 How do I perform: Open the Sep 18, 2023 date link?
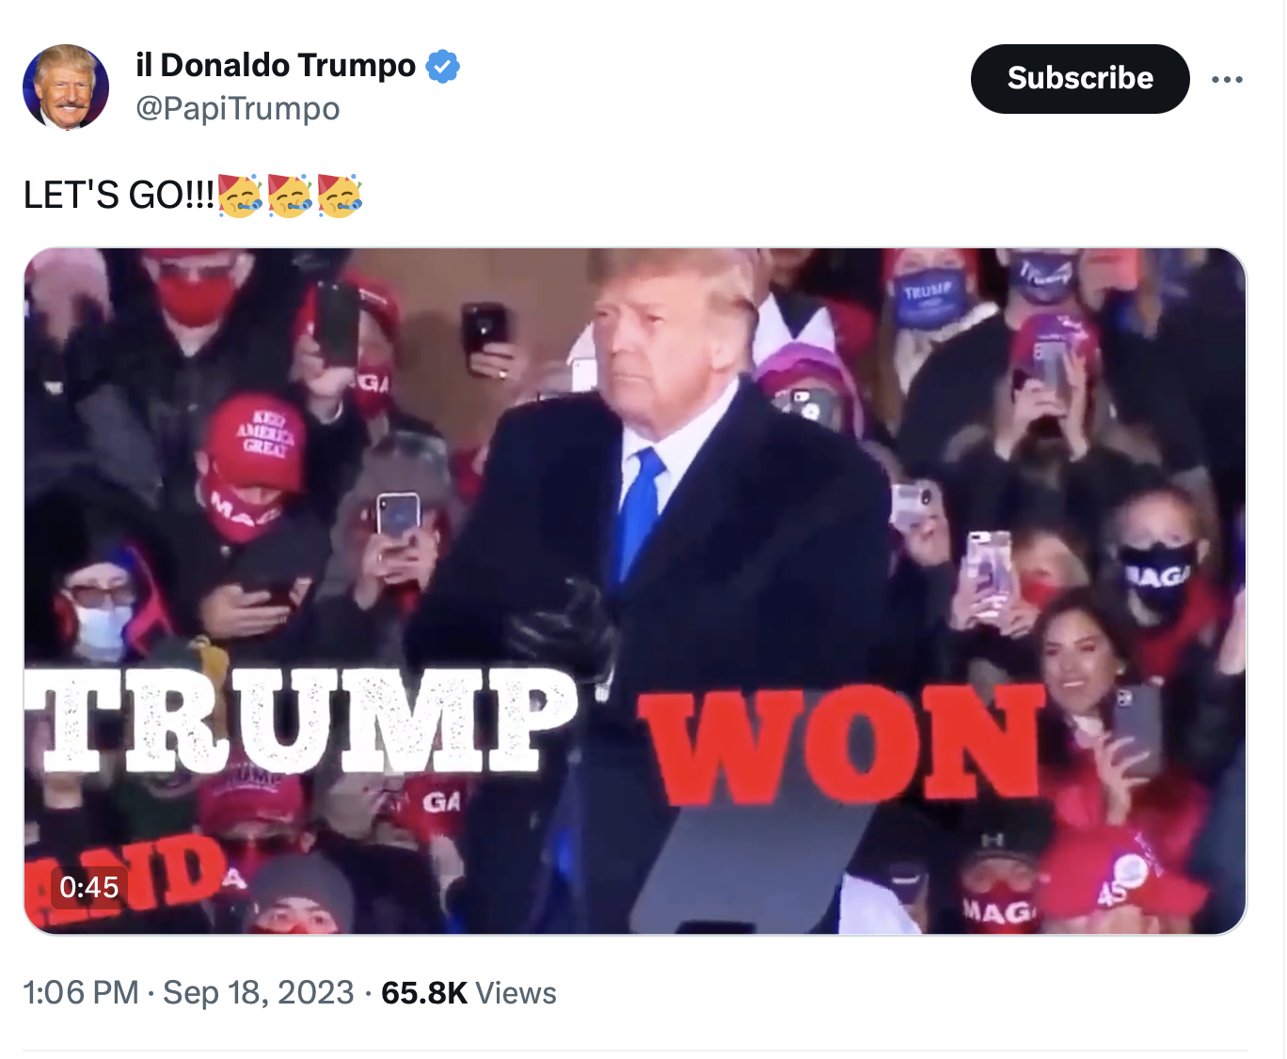[259, 993]
